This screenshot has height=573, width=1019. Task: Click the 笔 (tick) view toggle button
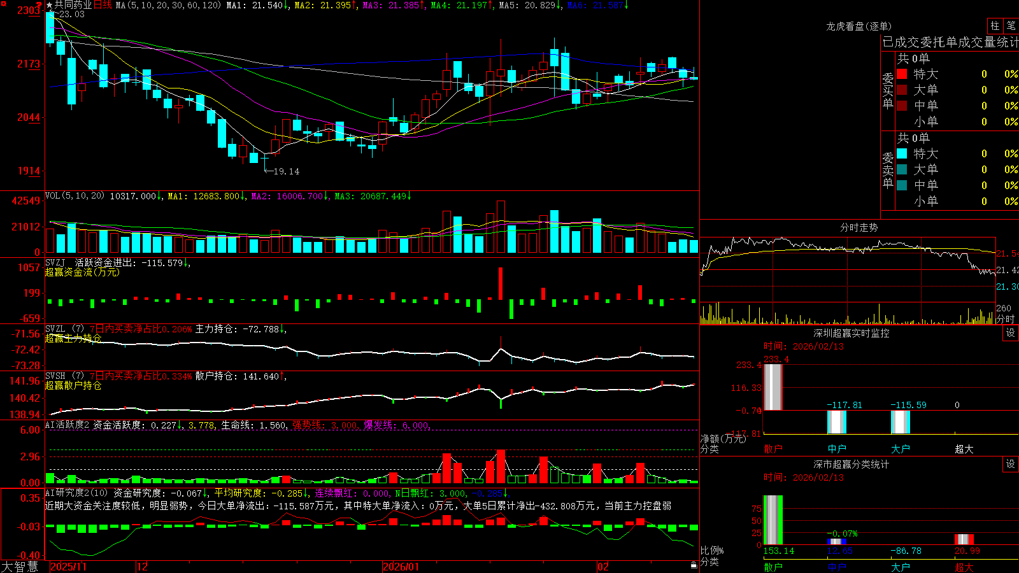click(1011, 26)
